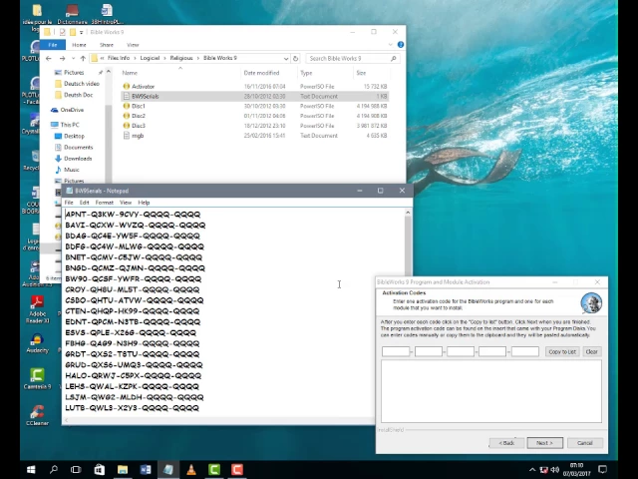Sort files by Type column

tap(306, 73)
